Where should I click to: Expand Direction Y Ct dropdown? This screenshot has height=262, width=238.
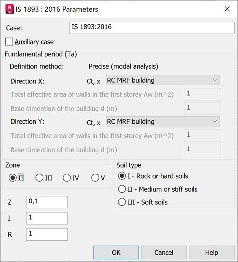162,121
